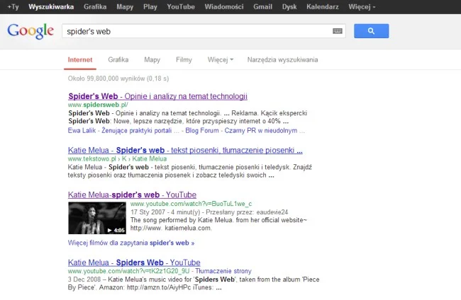Switch to the Filmy results tab

point(184,60)
